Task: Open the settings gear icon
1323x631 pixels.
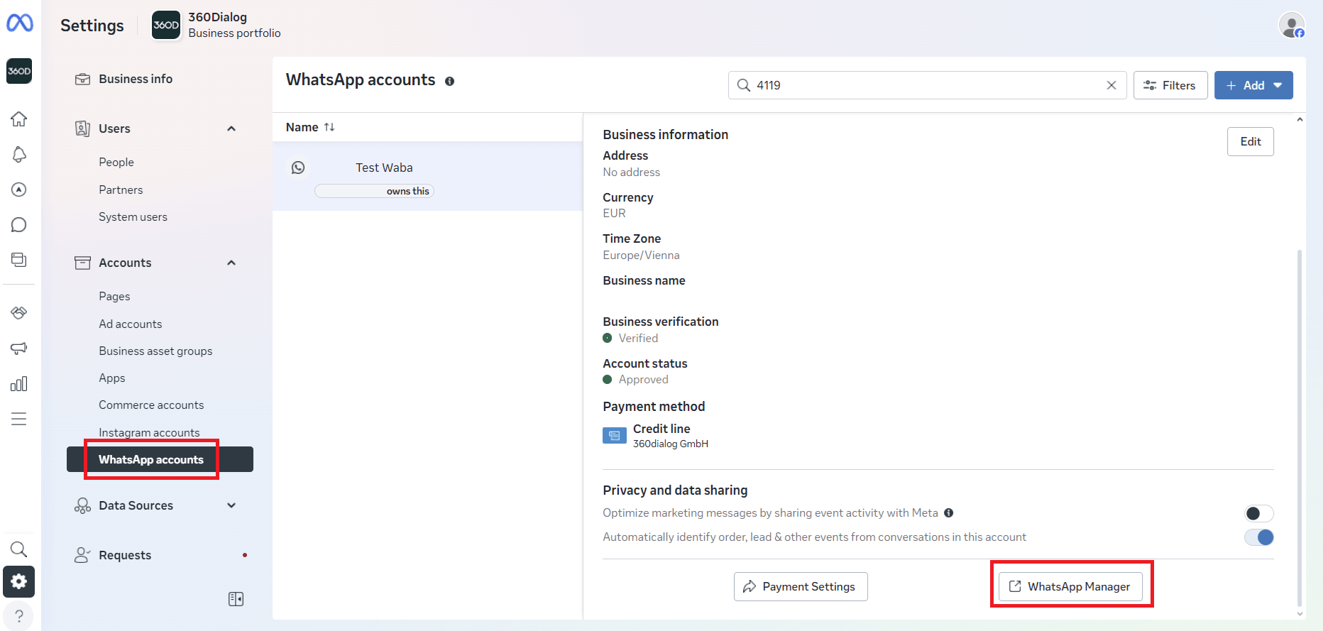Action: point(19,582)
